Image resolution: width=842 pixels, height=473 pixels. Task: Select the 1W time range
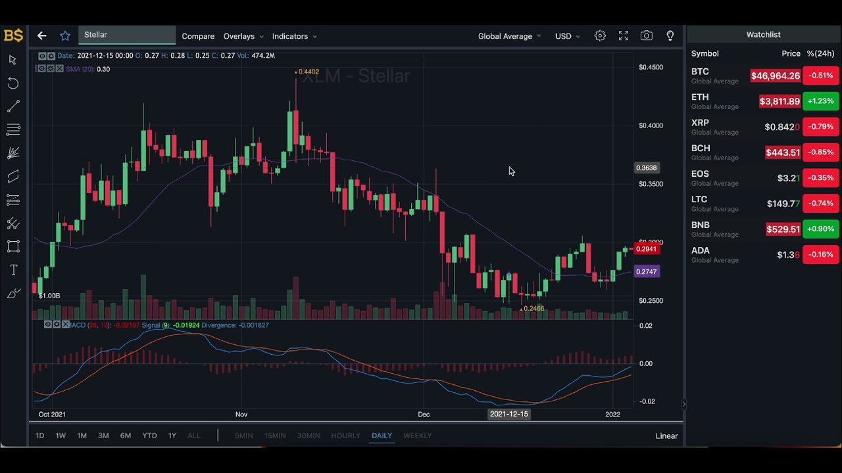61,436
